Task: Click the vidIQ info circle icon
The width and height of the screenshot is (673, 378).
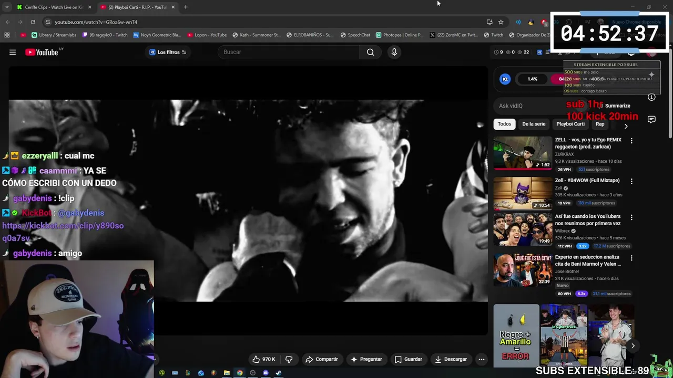Action: click(x=651, y=97)
